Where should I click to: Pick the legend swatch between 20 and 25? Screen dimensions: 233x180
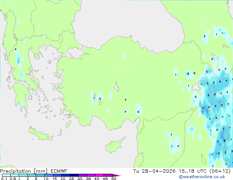pos(65,175)
